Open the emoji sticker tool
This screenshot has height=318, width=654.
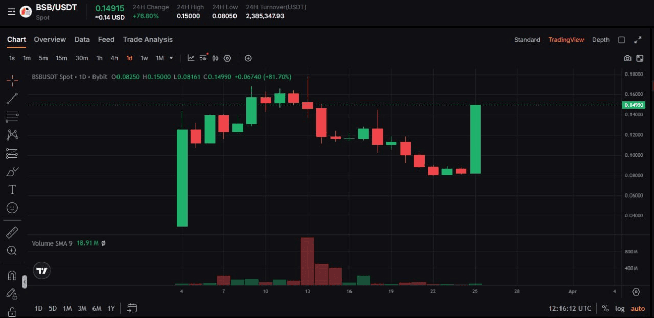[x=12, y=208]
